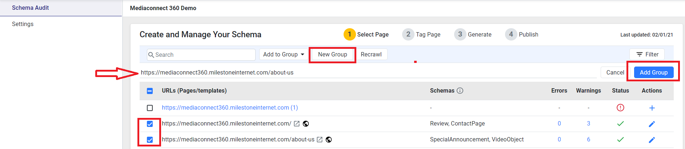Click the edit pencil for homepage row

pos(652,124)
